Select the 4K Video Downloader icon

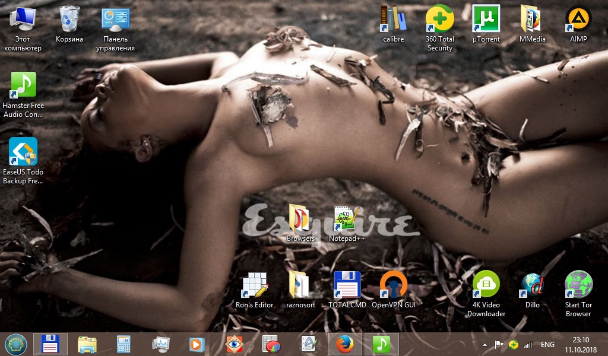click(x=486, y=294)
